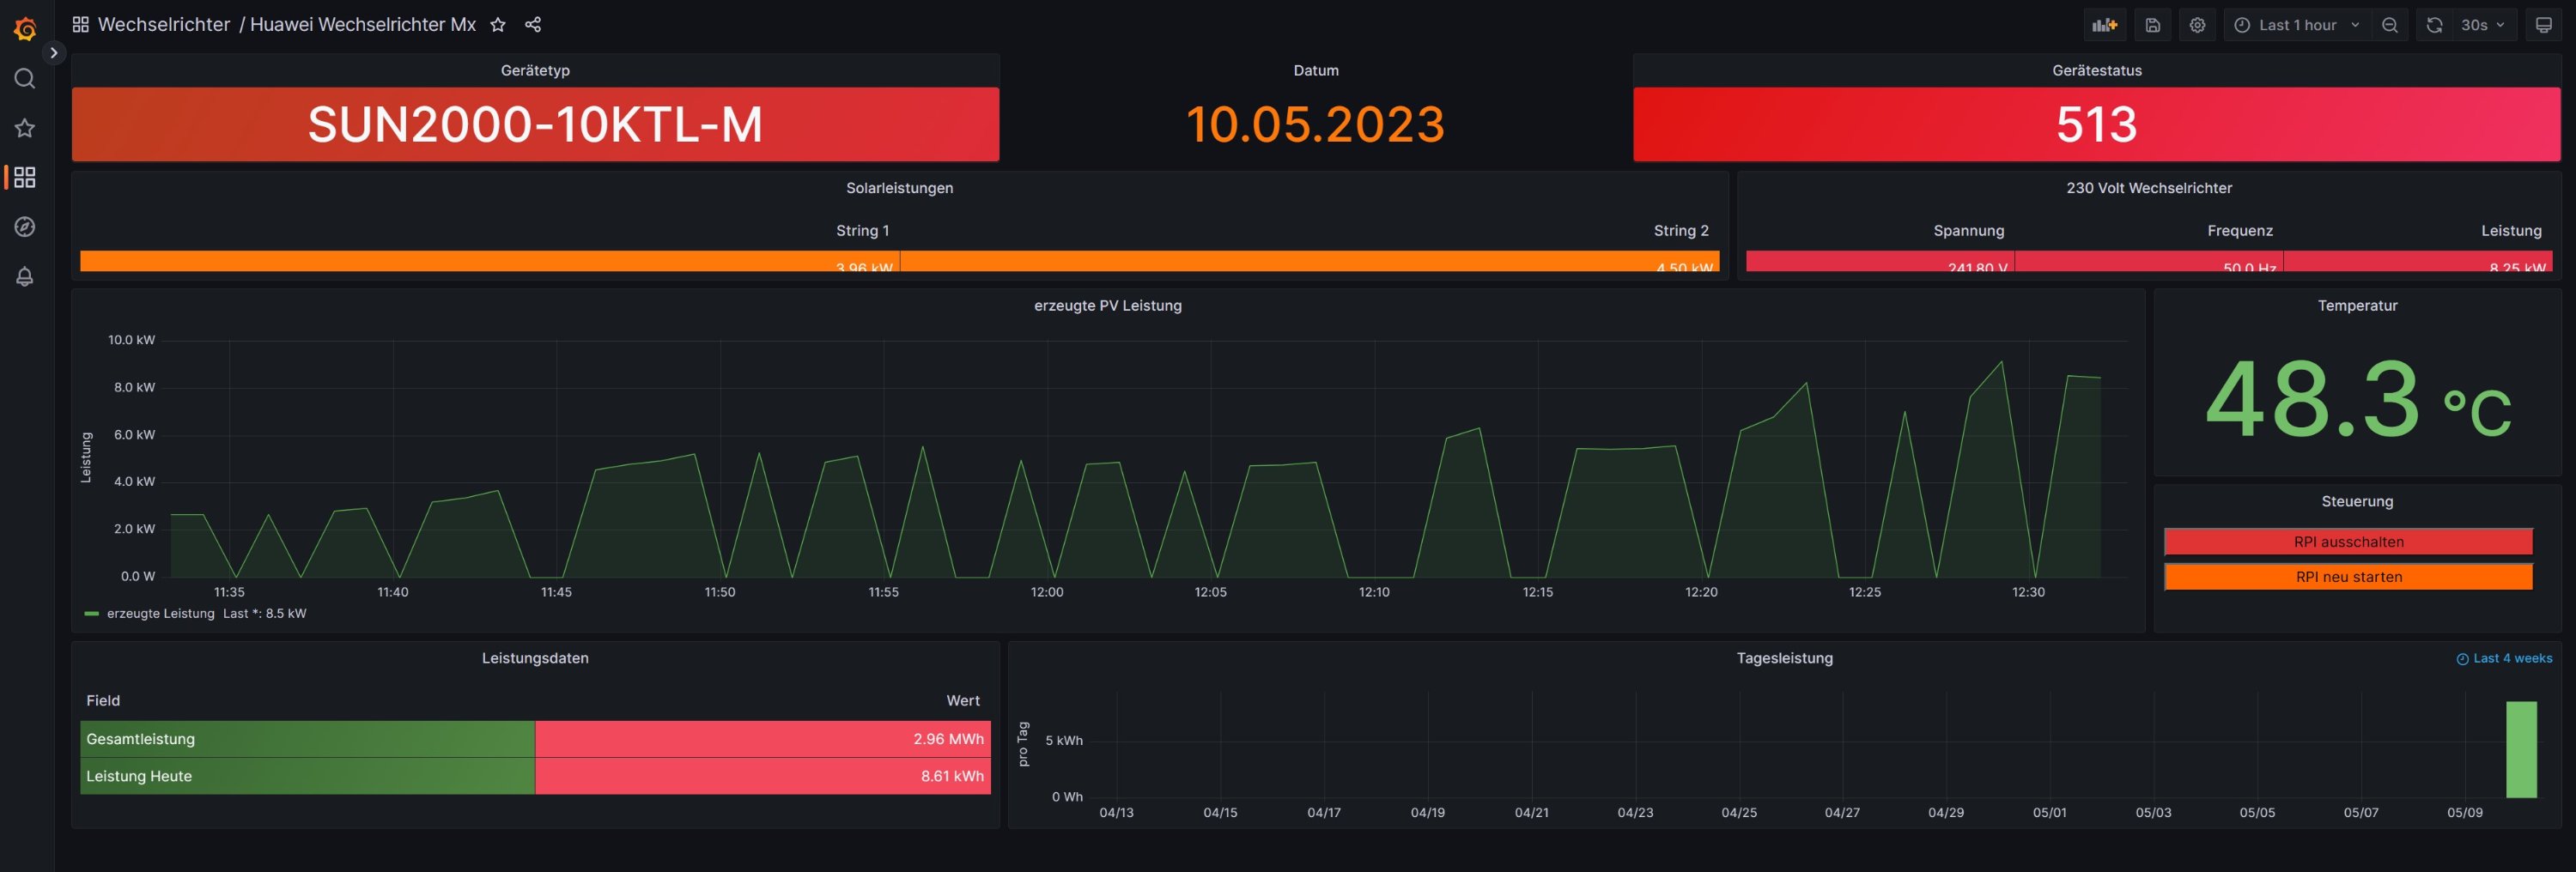Open the Last 1 hour time picker
This screenshot has height=872, width=2576.
coord(2296,25)
